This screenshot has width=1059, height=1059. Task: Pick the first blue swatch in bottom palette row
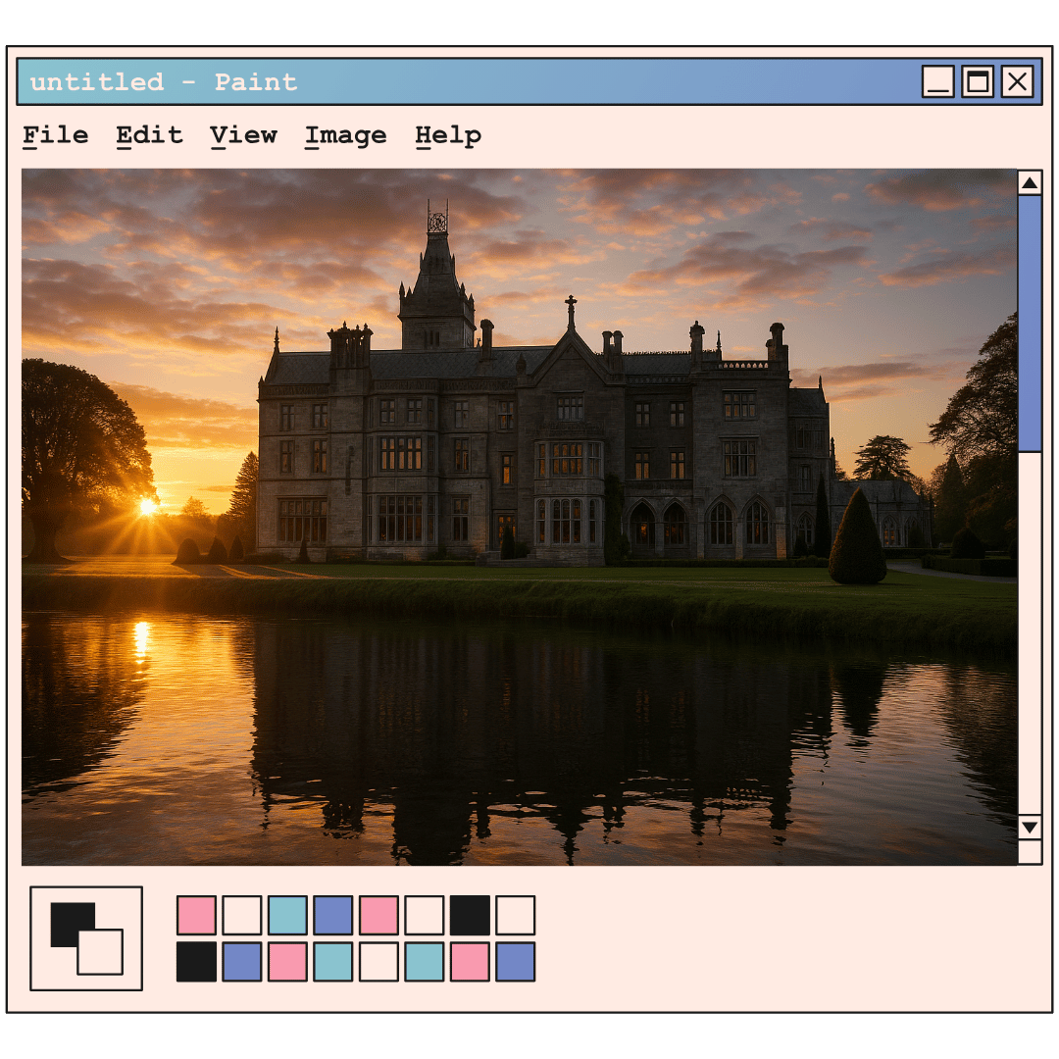pos(242,962)
